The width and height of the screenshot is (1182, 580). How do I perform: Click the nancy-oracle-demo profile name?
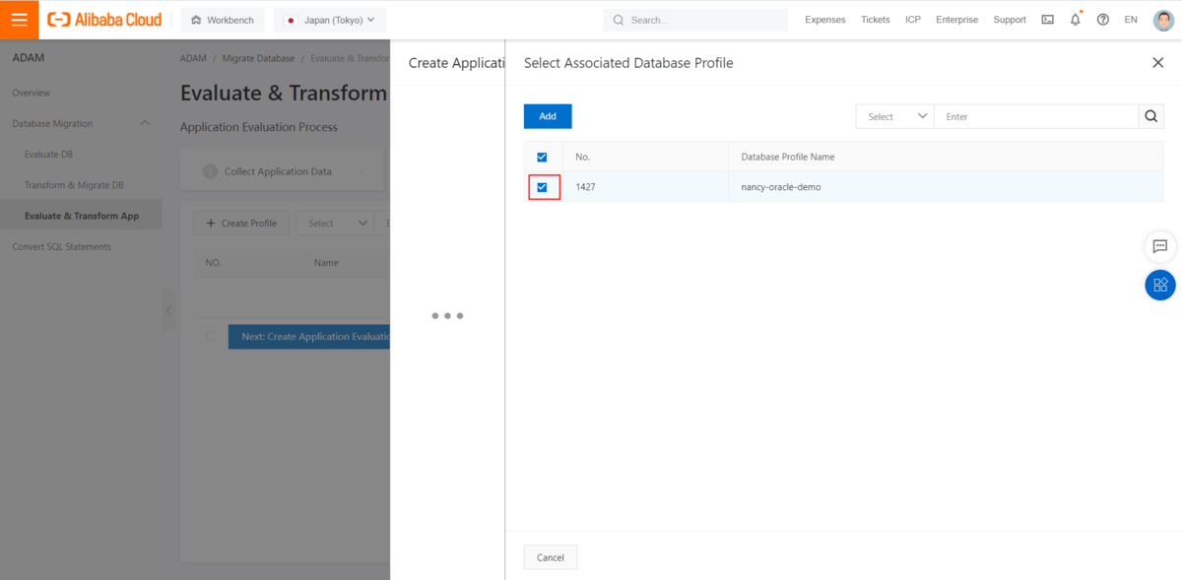pyautogui.click(x=780, y=187)
